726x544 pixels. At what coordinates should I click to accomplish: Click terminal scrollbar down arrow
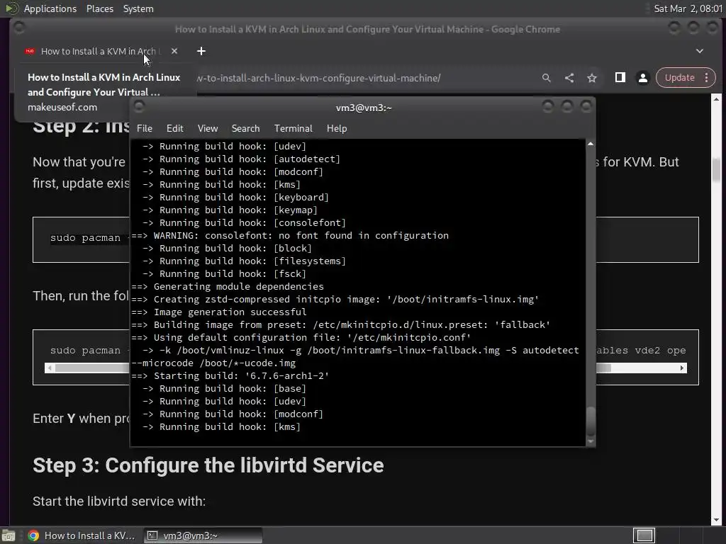pos(591,442)
